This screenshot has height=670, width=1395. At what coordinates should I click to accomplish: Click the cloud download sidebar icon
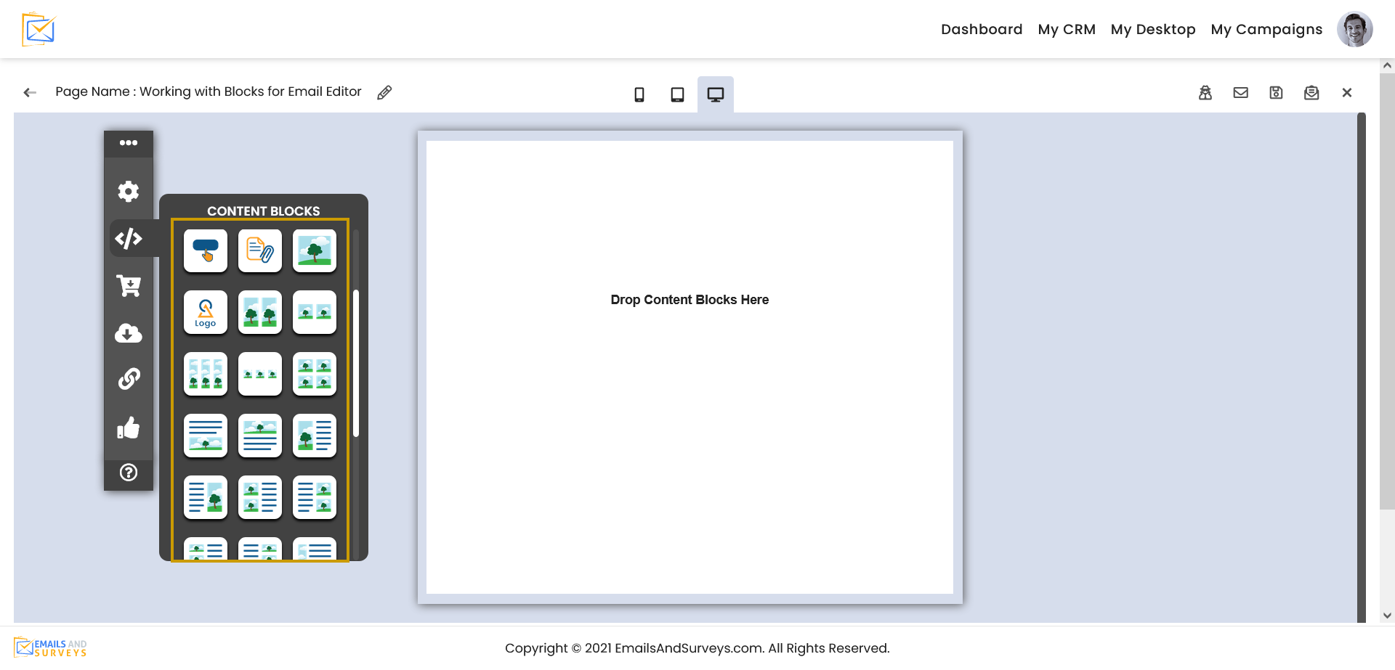[x=129, y=333]
